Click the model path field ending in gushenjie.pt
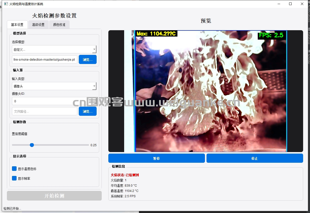The height and width of the screenshot is (213, 310). coord(45,59)
